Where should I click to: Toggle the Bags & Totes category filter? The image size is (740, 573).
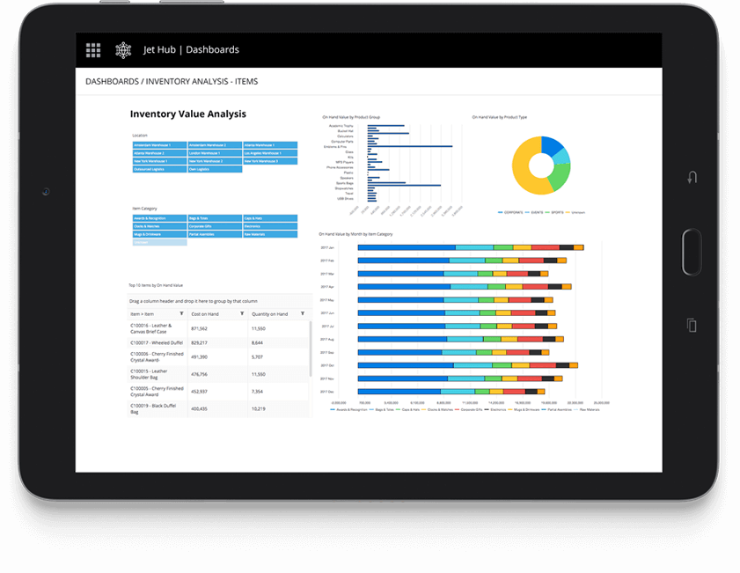pos(214,217)
